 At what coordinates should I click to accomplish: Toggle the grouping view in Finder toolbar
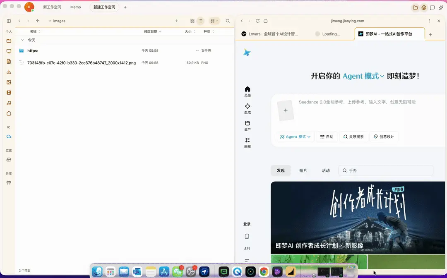(214, 21)
